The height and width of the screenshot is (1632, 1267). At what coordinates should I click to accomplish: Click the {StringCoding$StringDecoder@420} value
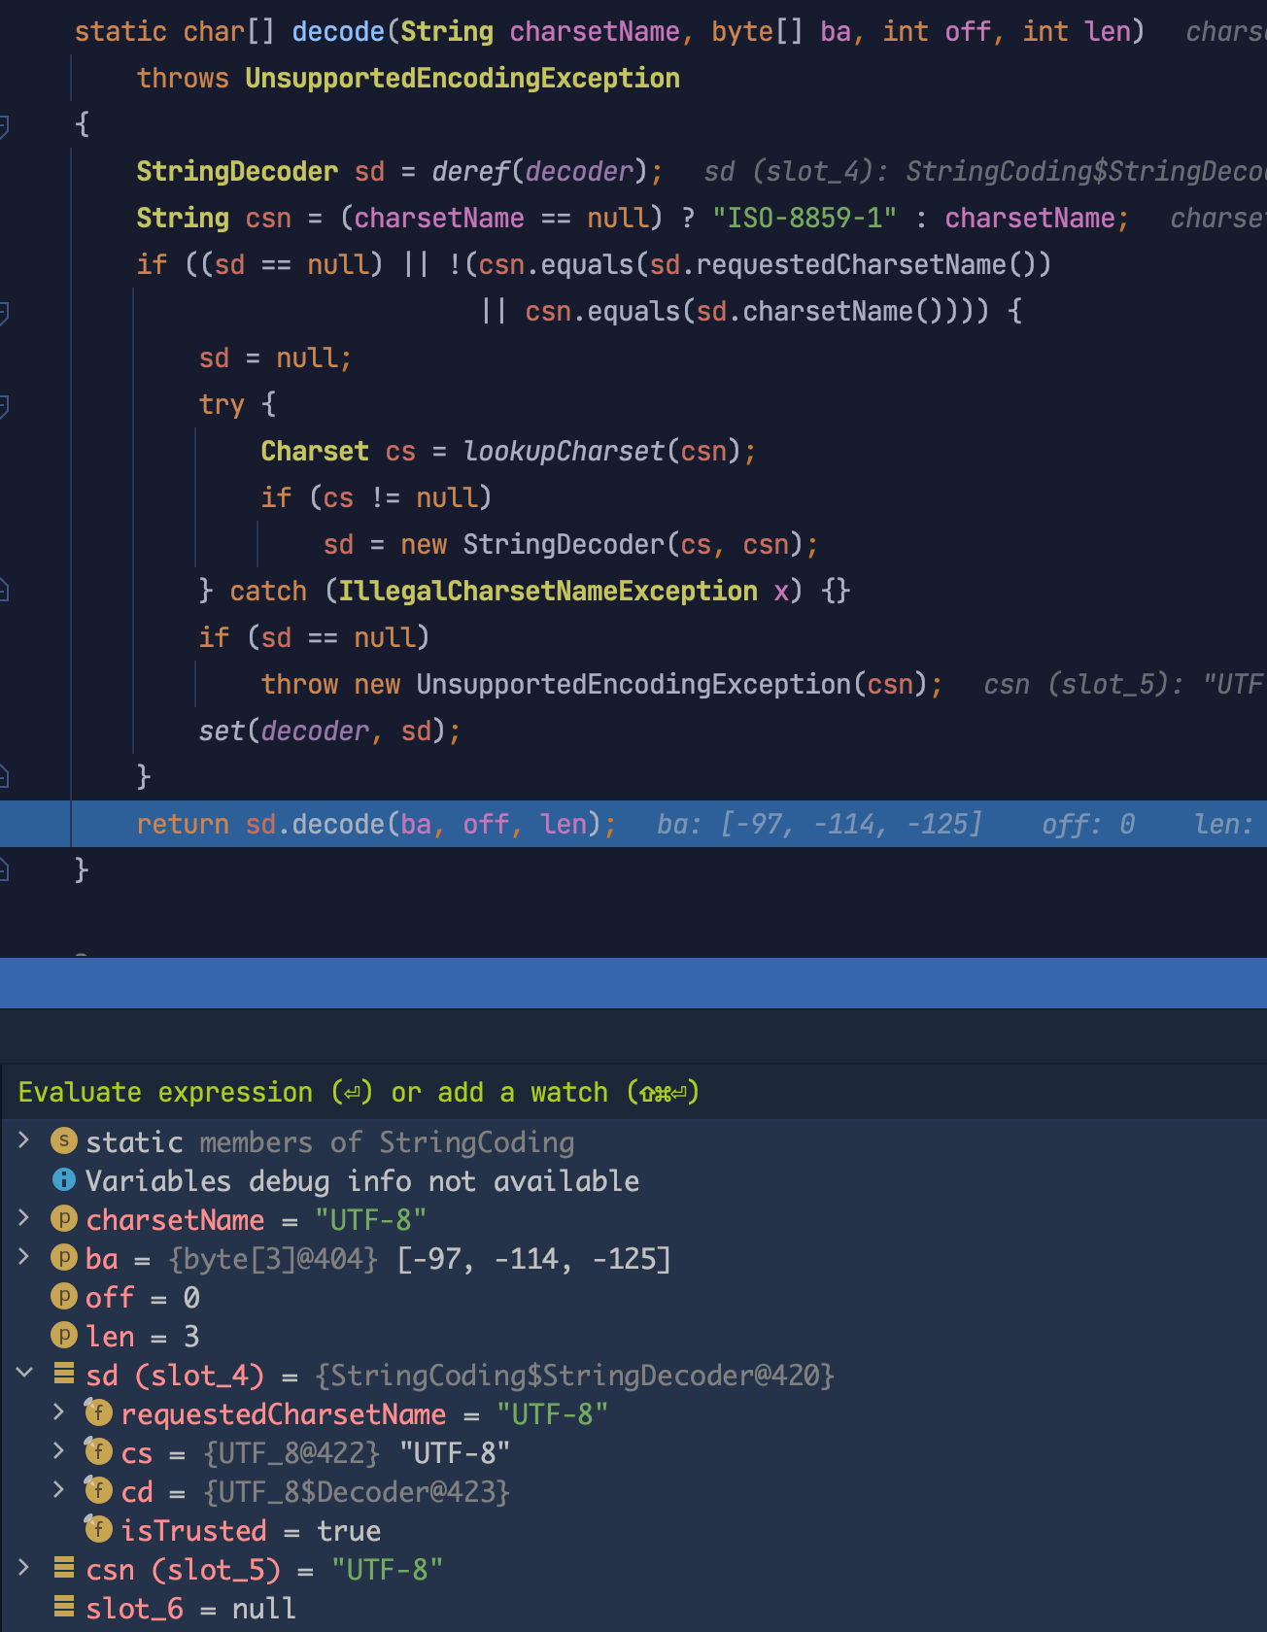(574, 1375)
